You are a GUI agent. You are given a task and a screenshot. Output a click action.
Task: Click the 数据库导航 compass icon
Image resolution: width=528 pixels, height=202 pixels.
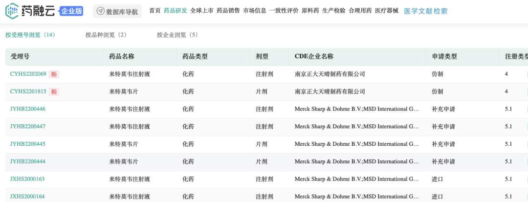pos(101,11)
